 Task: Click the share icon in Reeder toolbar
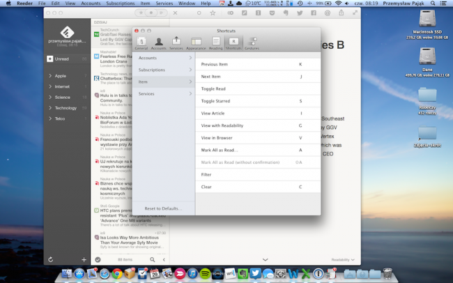(x=341, y=13)
